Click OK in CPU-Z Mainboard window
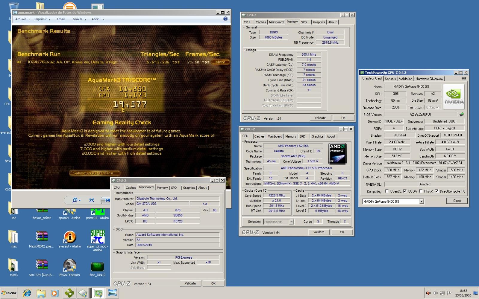This screenshot has width=479, height=299. click(213, 283)
